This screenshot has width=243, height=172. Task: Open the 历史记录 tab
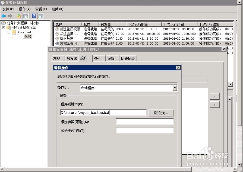[x=128, y=58]
